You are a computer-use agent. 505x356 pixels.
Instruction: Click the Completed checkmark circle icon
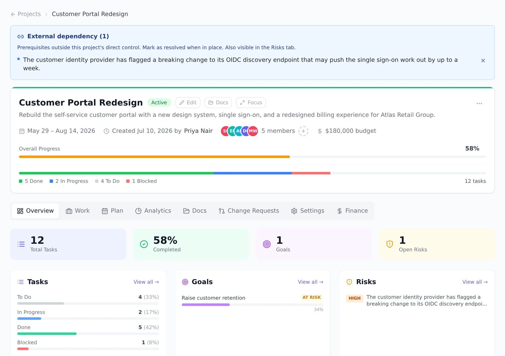coord(144,244)
